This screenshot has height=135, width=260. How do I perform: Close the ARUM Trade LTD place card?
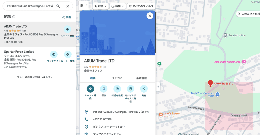coord(150,16)
